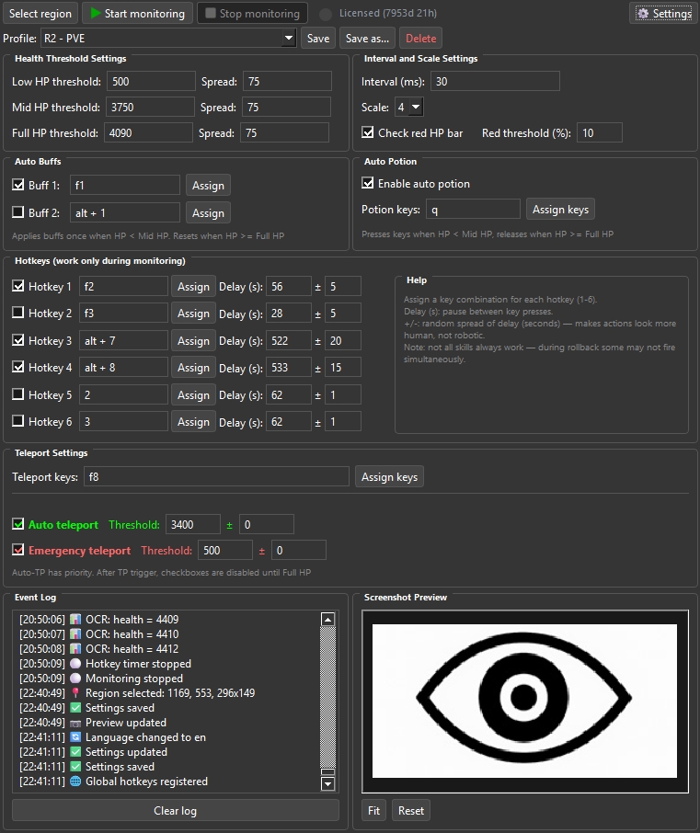Assign a key for Buff 2
The width and height of the screenshot is (700, 833).
[x=209, y=213]
